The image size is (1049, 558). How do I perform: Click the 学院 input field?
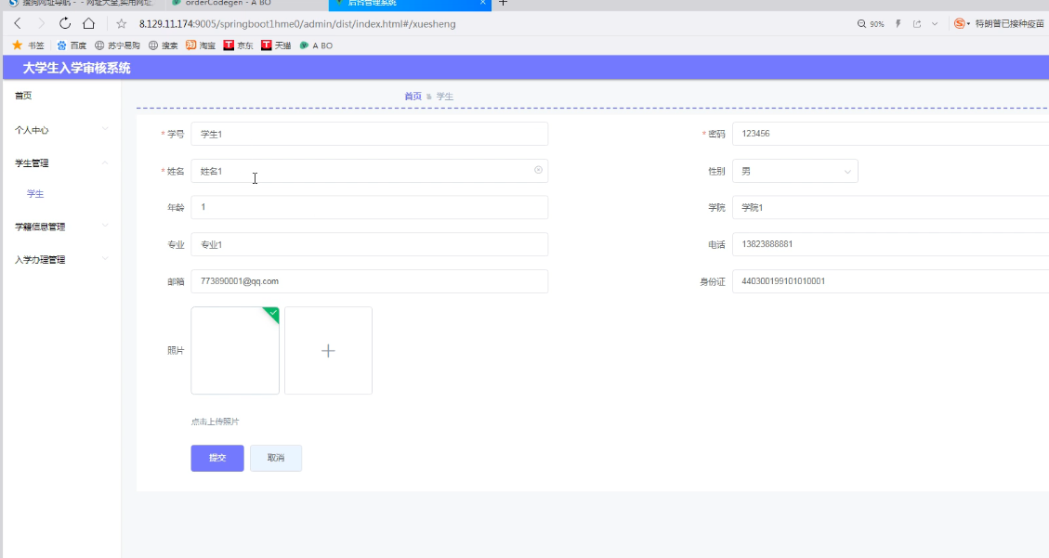[x=890, y=207]
